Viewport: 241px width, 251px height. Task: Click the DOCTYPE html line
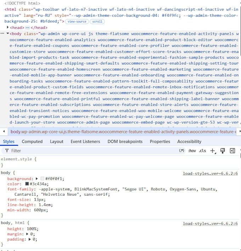click(x=22, y=3)
